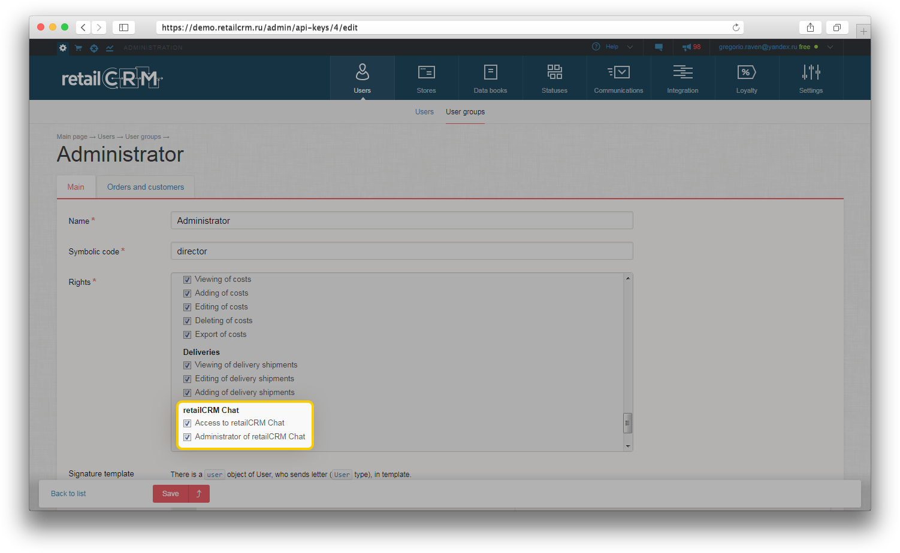Uncheck Export of costs
900x553 pixels.
pos(187,335)
